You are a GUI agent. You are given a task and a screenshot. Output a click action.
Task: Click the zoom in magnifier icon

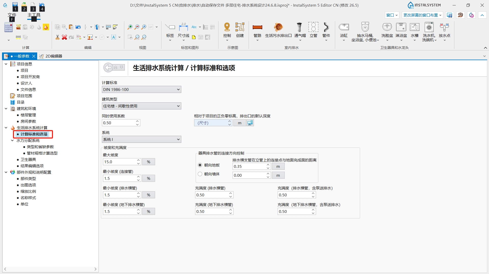130,27
